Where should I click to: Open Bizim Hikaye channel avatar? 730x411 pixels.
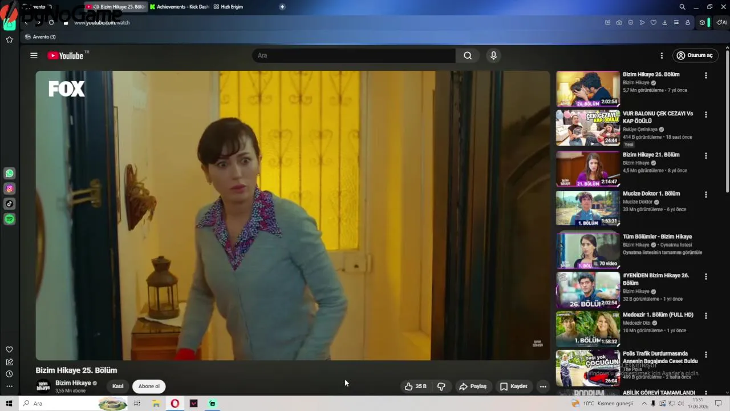pyautogui.click(x=43, y=386)
